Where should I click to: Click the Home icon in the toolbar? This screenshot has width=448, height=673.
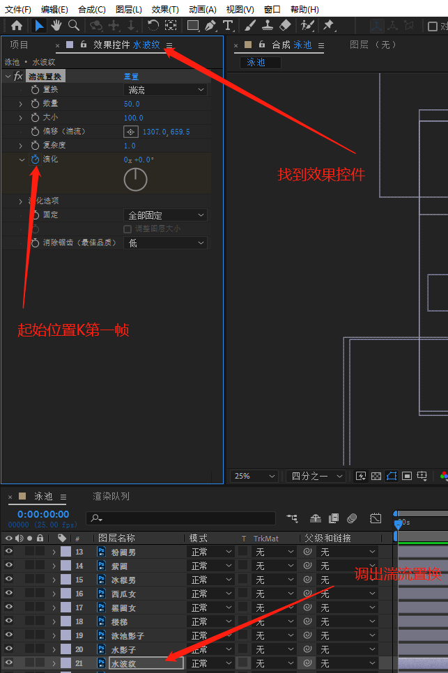(x=17, y=26)
